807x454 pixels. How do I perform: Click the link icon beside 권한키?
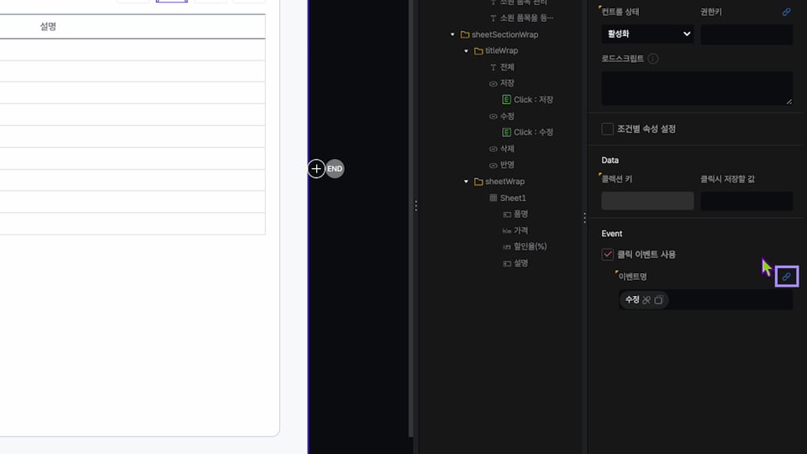click(x=786, y=12)
